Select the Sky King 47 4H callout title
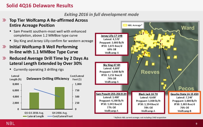 112,65
